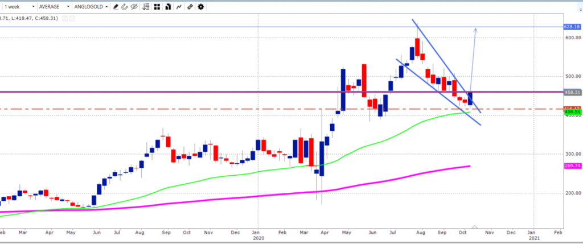Toggle hide drawings eye icon
Image resolution: width=583 pixels, height=244 pixels.
[134, 7]
